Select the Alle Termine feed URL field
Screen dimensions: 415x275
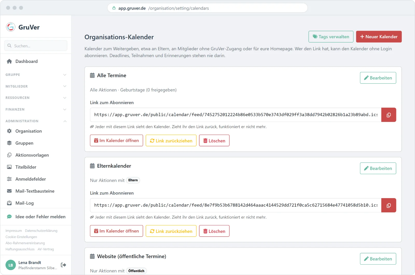click(x=236, y=115)
